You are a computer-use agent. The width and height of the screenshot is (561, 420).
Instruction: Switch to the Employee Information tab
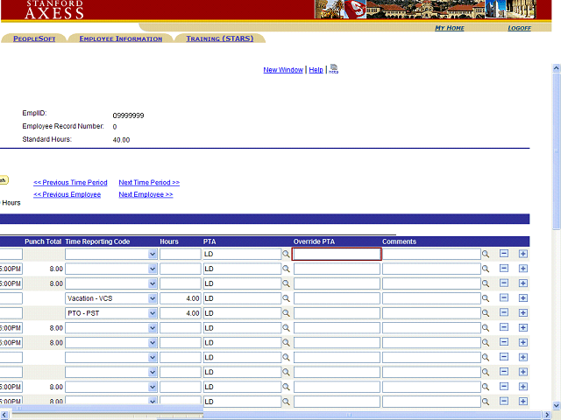[x=120, y=39]
